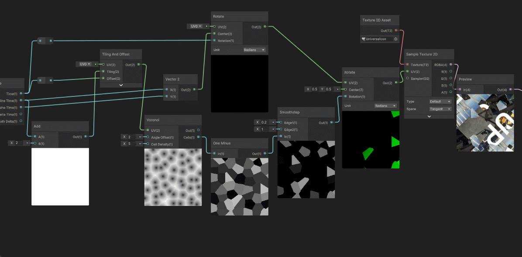Image resolution: width=522 pixels, height=257 pixels.
Task: Open the UV0 dropdown next to Tiling And Offset
Action: [85, 64]
